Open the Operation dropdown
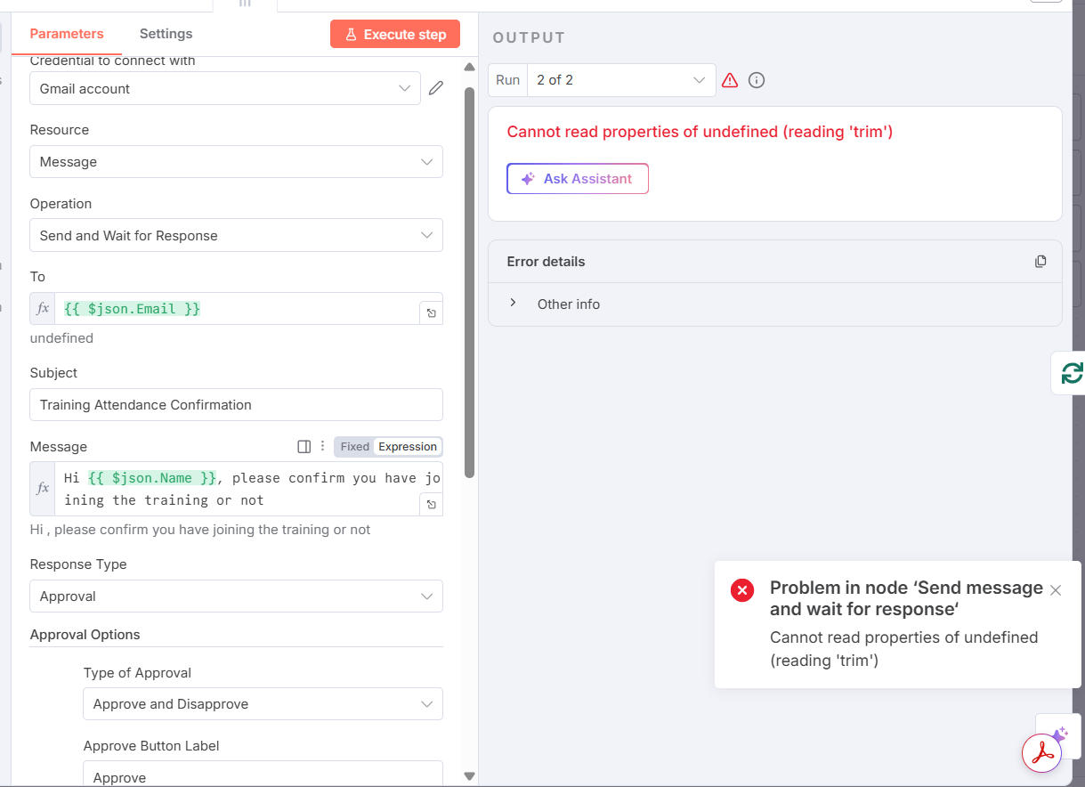Image resolution: width=1085 pixels, height=787 pixels. pyautogui.click(x=236, y=236)
